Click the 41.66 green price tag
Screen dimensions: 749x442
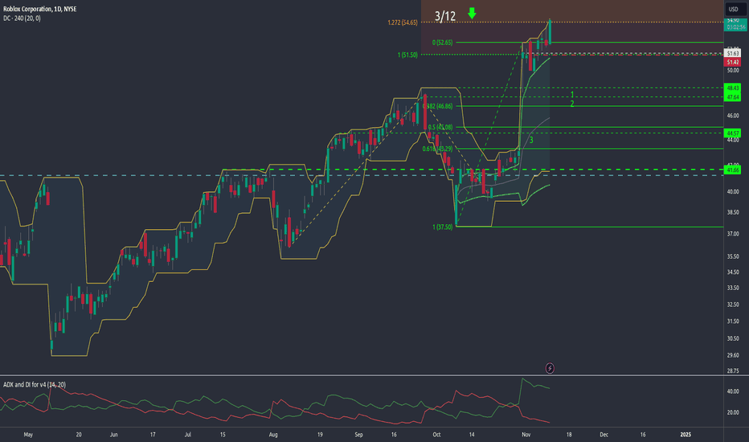733,170
